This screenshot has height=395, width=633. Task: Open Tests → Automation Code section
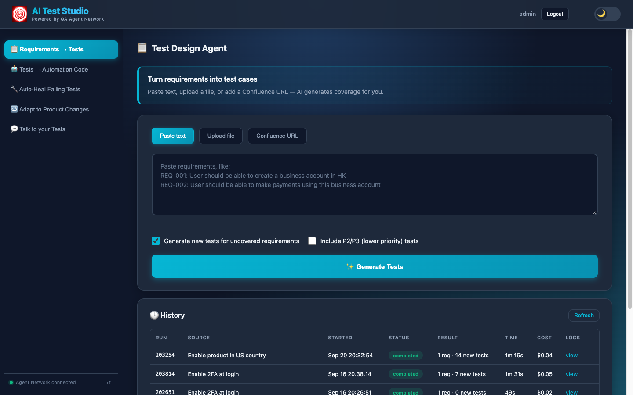(61, 69)
